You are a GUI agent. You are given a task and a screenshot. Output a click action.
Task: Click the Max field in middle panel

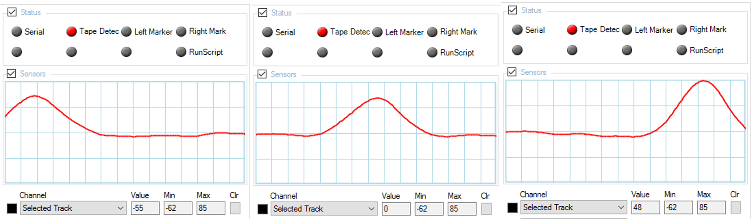(x=462, y=209)
